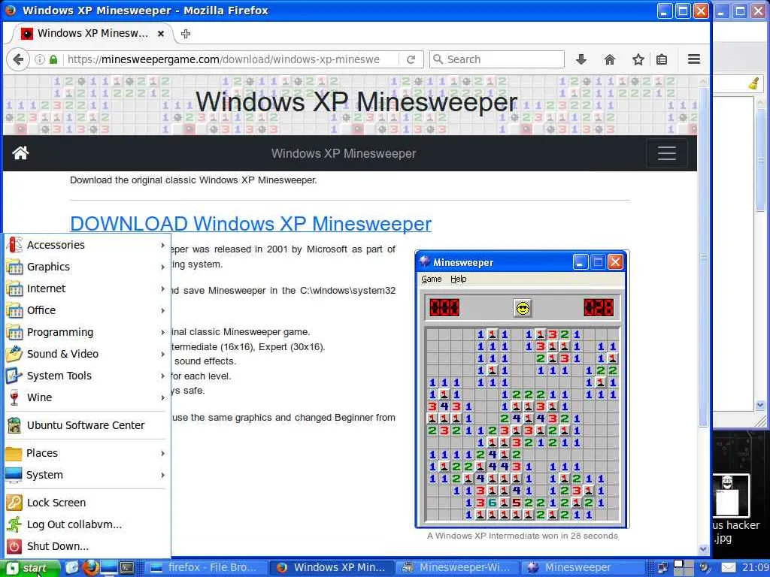This screenshot has width=770, height=577.
Task: Click the Log Out running man icon
Action: 14,524
